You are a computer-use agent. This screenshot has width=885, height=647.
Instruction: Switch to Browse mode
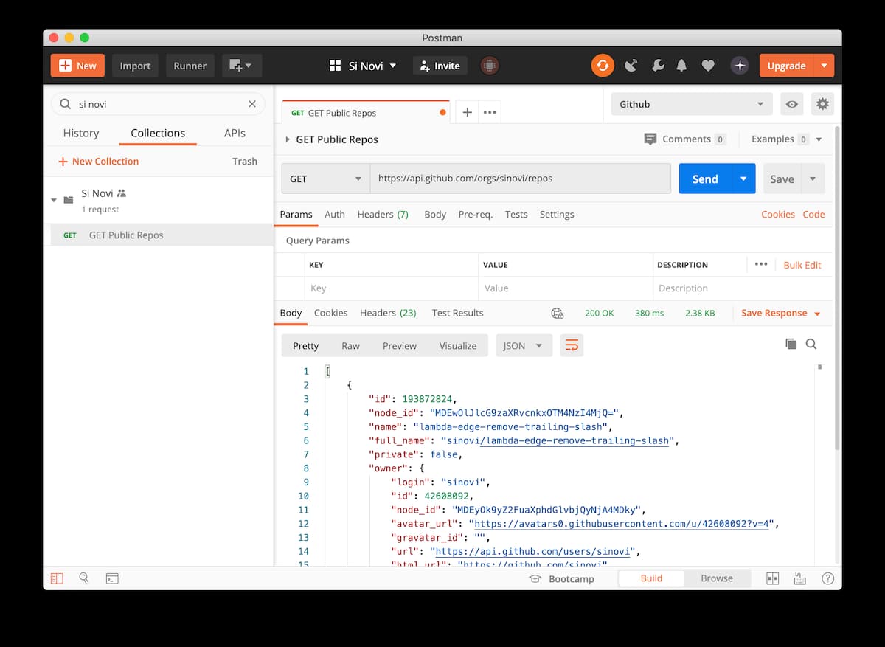[x=717, y=578]
